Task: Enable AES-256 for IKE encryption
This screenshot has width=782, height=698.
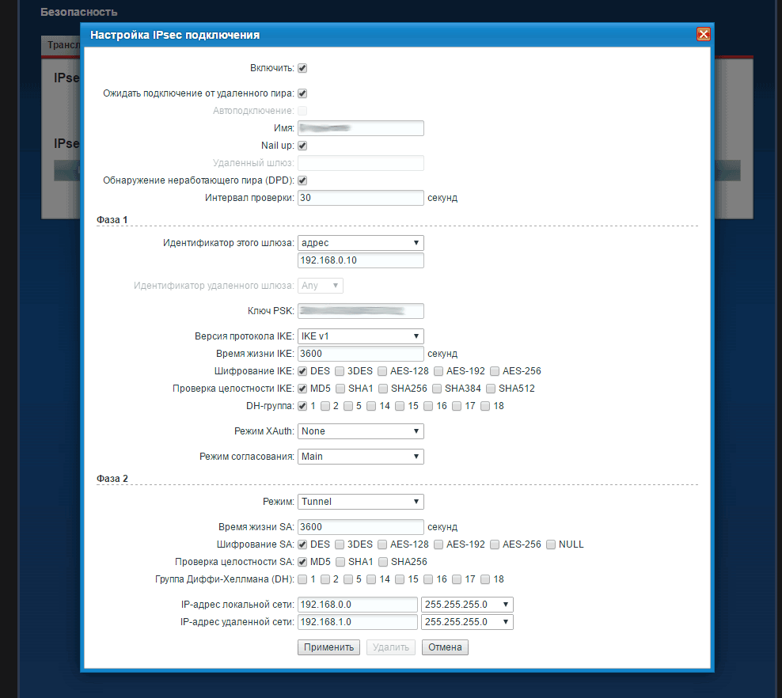Action: (x=495, y=371)
